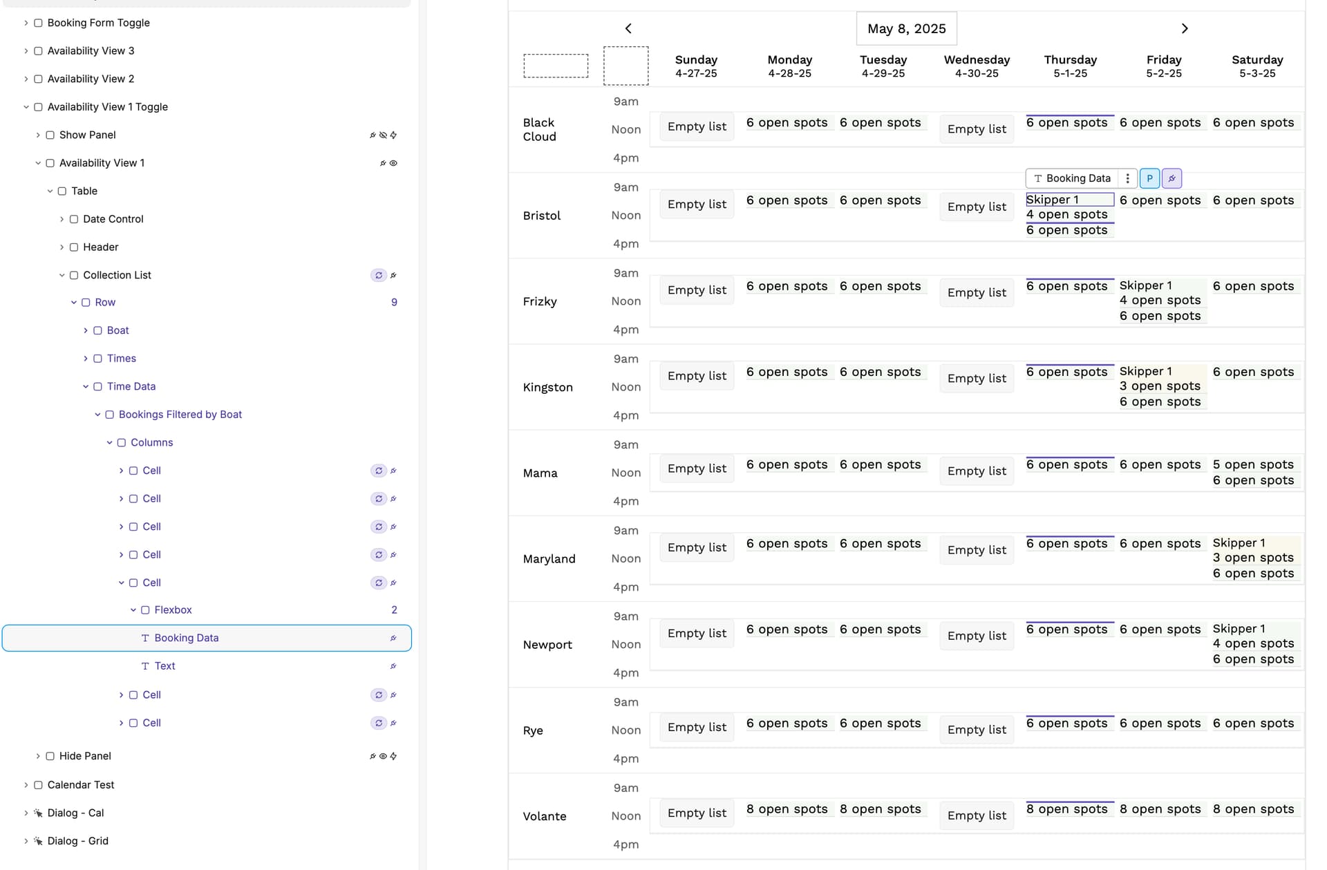Image resolution: width=1327 pixels, height=870 pixels.
Task: Collapse the Table node
Action: coord(50,191)
